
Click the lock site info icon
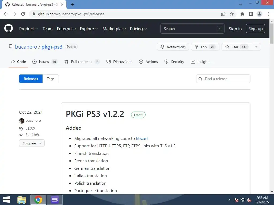click(x=34, y=14)
